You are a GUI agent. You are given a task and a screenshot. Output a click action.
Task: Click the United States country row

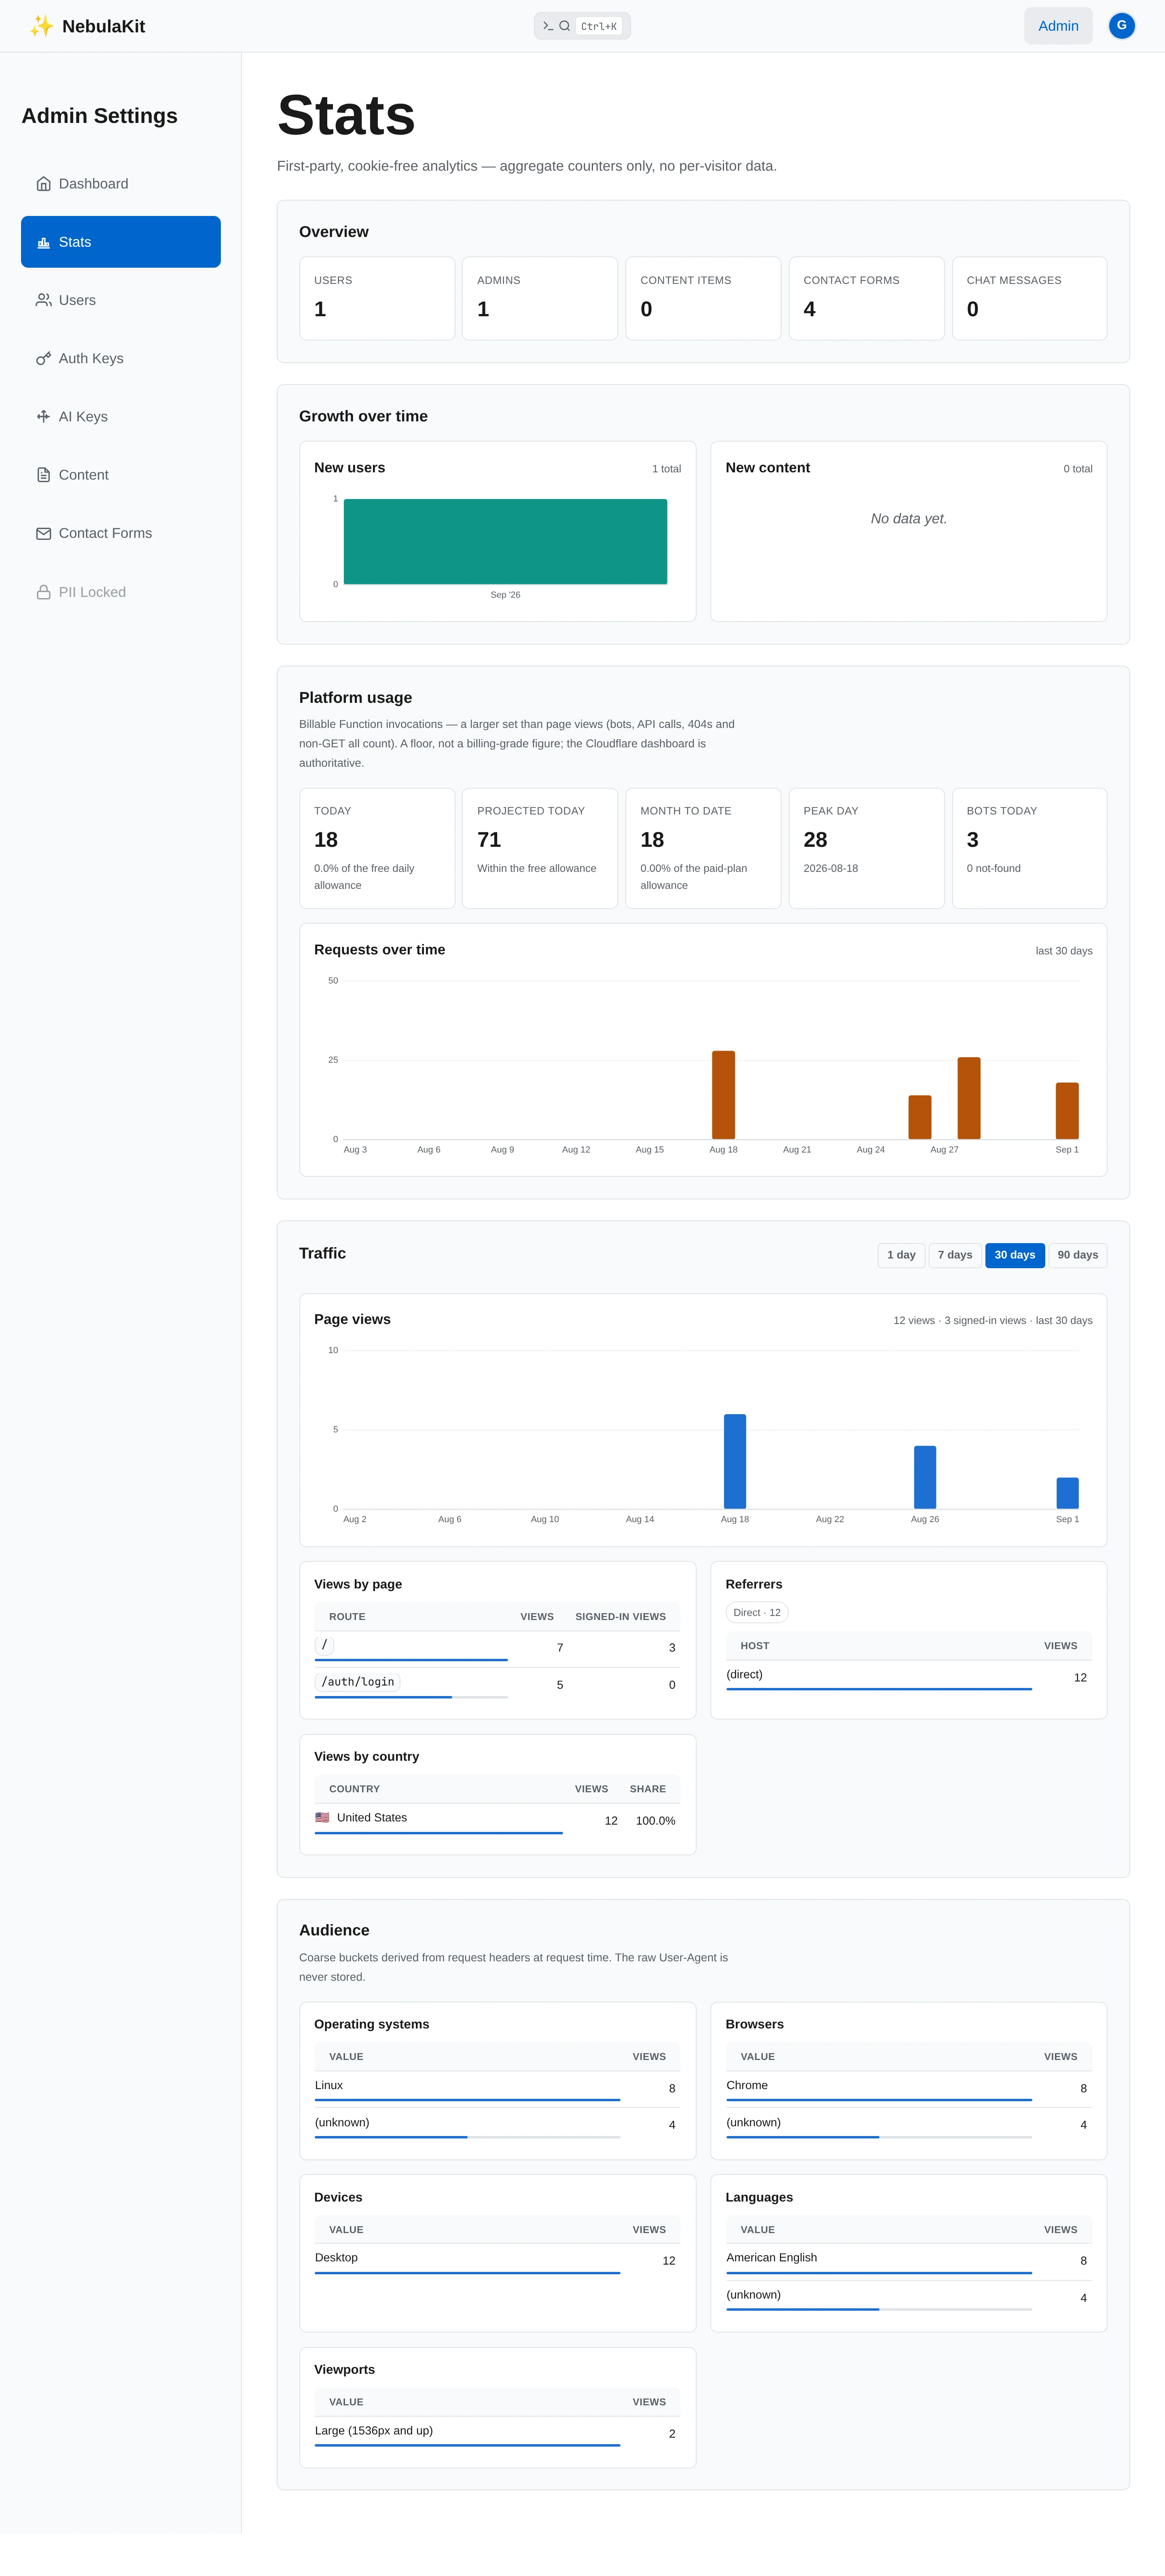tap(497, 1820)
